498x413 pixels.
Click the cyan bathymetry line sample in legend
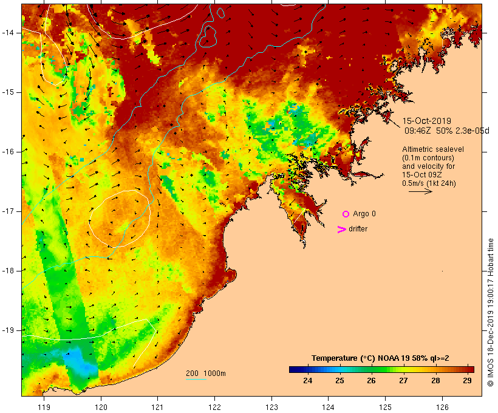pos(196,379)
